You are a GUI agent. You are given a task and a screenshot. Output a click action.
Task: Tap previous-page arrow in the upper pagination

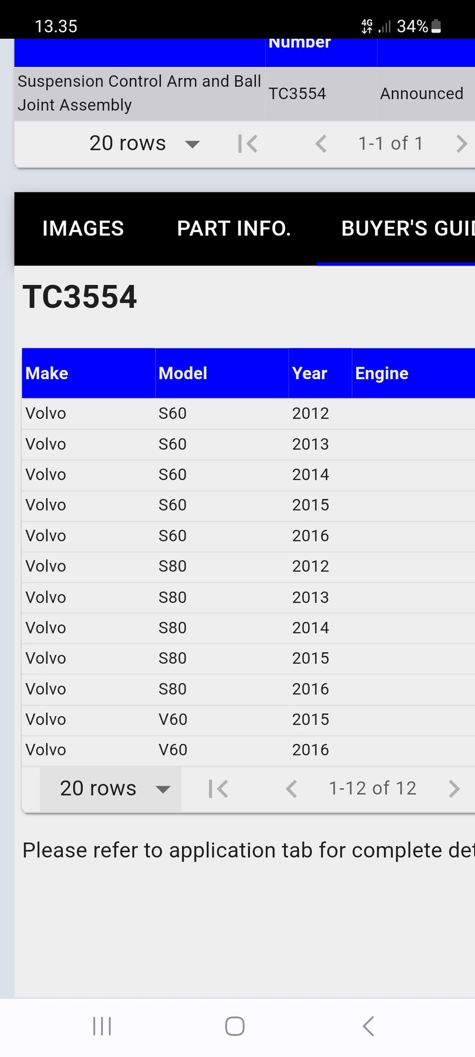click(x=321, y=144)
